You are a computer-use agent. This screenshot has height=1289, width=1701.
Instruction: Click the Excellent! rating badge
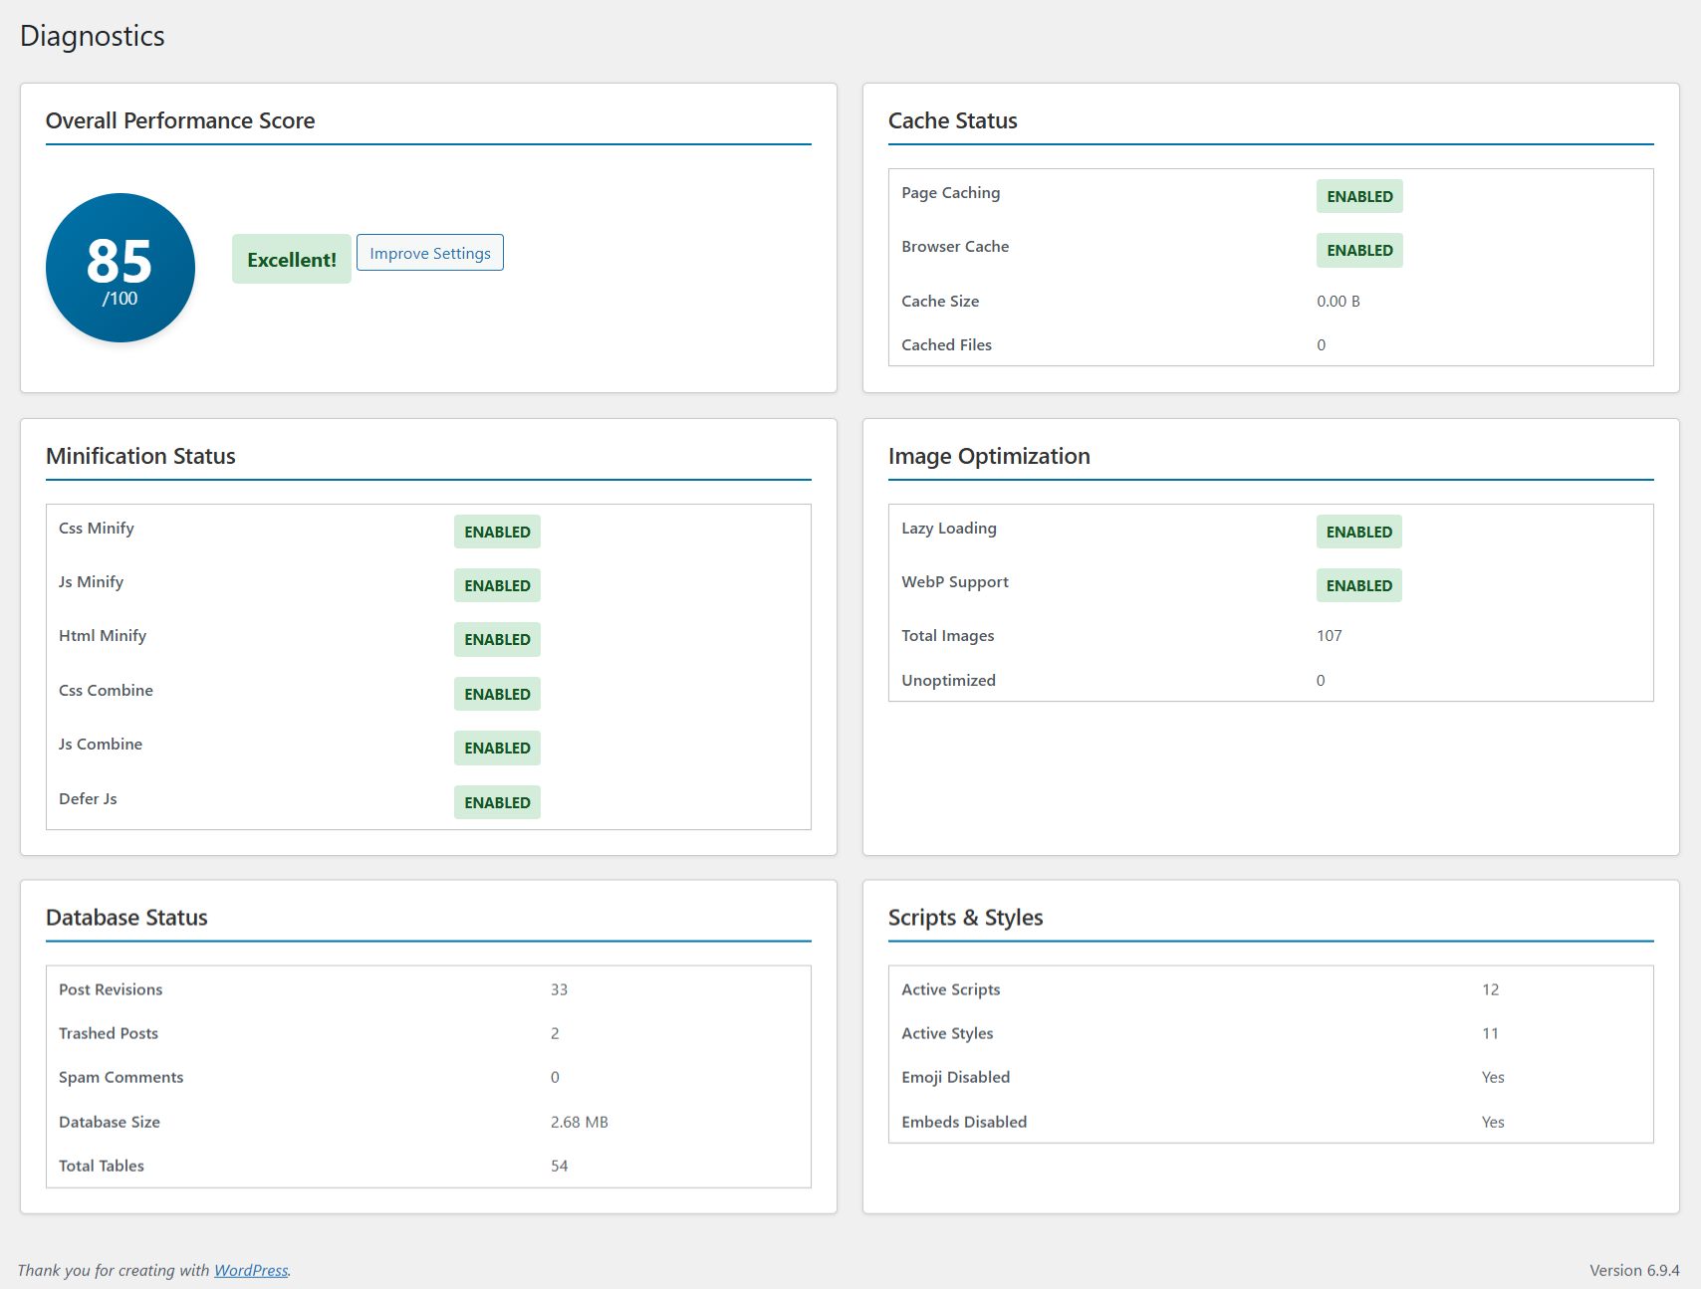tap(291, 259)
